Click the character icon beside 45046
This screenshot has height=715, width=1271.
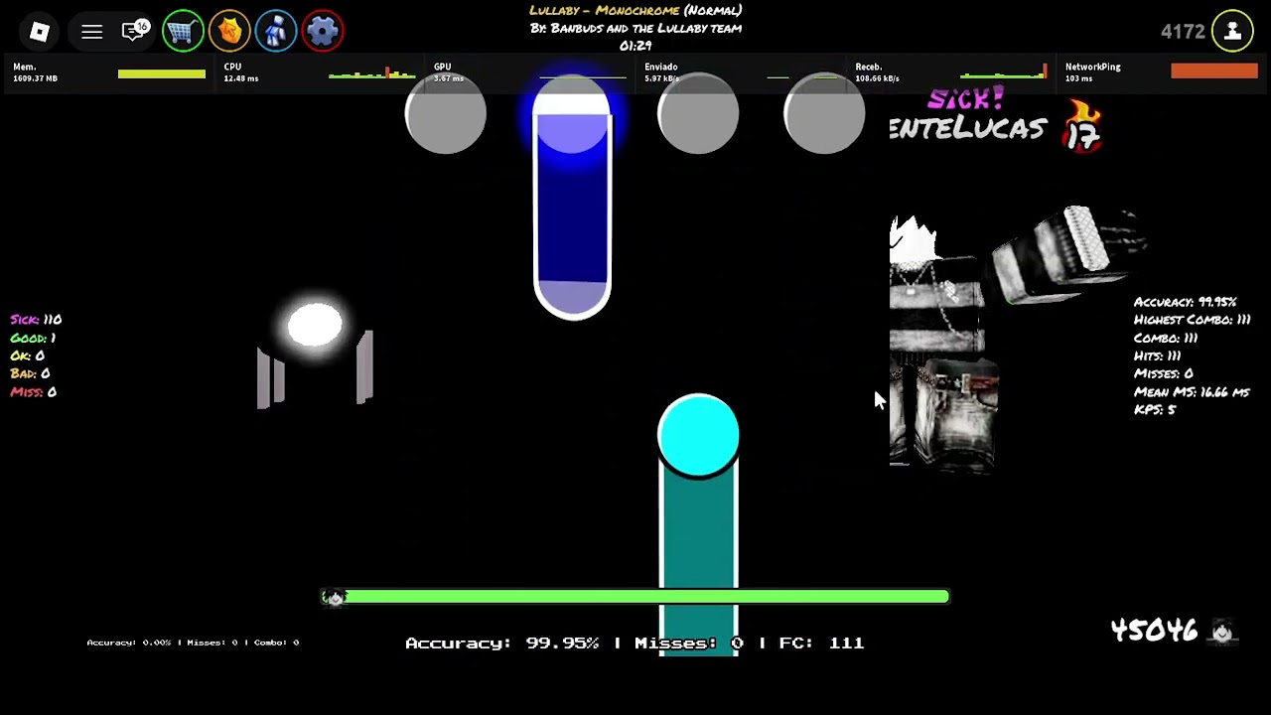(x=1222, y=631)
